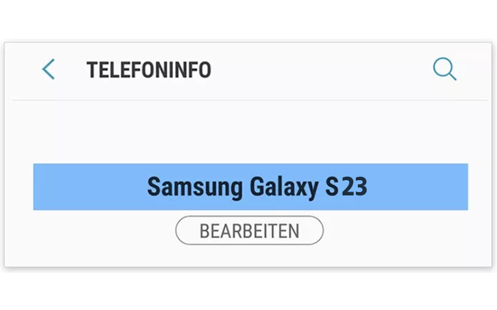Image resolution: width=497 pixels, height=310 pixels.
Task: Click the left chevron beside TELEFONINFO
Action: (48, 70)
